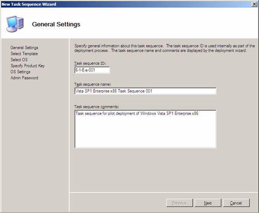Image resolution: width=259 pixels, height=213 pixels.
Task: Click the disabled Previous button
Action: (179, 203)
